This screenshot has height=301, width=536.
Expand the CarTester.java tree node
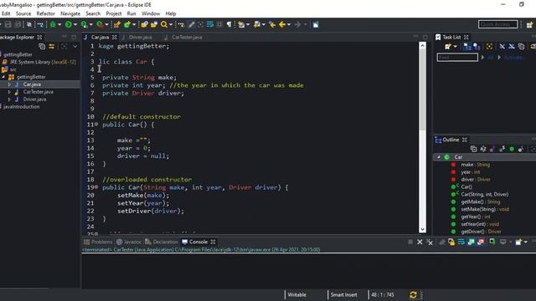point(9,92)
